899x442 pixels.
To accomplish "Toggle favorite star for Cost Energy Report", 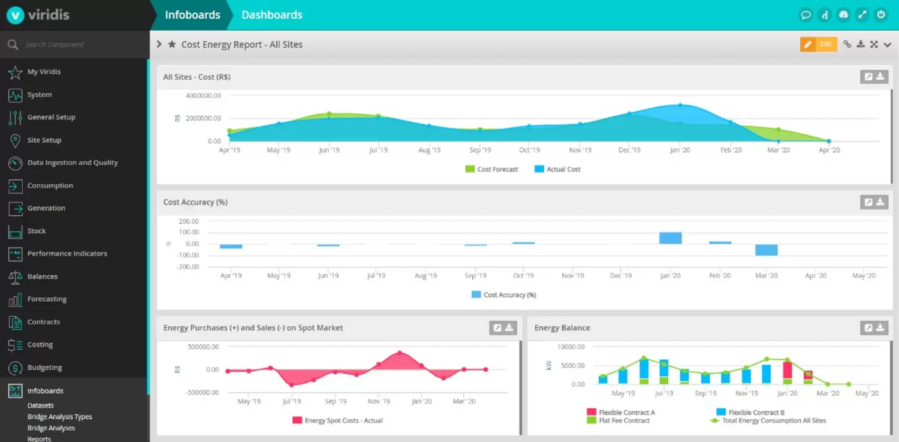I will (172, 44).
